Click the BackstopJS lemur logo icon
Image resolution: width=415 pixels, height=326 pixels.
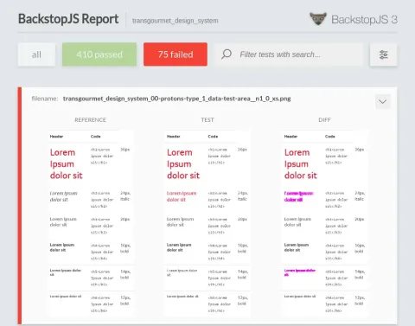tap(318, 19)
